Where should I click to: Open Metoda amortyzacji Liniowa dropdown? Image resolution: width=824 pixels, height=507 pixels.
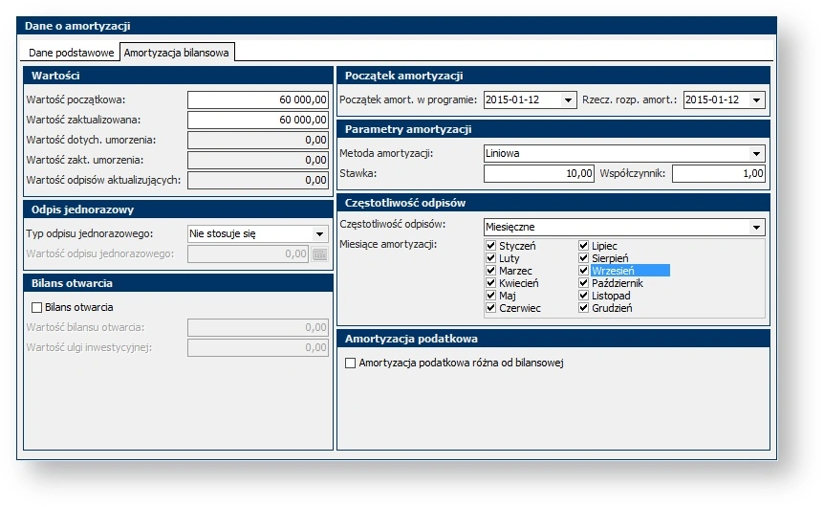pyautogui.click(x=756, y=154)
